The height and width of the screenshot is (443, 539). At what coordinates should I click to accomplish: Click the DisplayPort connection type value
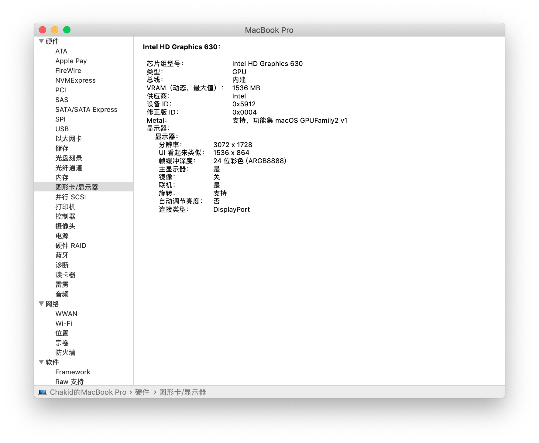coord(232,209)
